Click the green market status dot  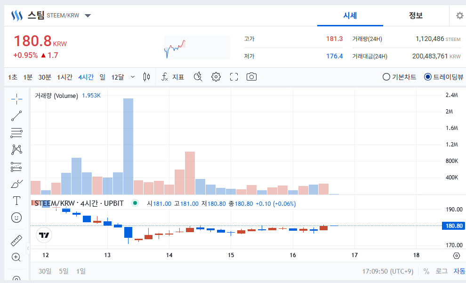[135, 203]
